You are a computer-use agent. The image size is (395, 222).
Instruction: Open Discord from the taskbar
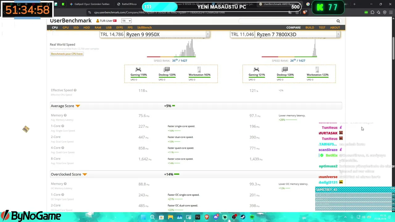[216, 217]
